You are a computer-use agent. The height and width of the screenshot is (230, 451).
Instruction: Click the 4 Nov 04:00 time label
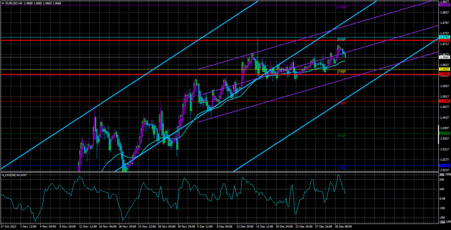click(x=47, y=227)
